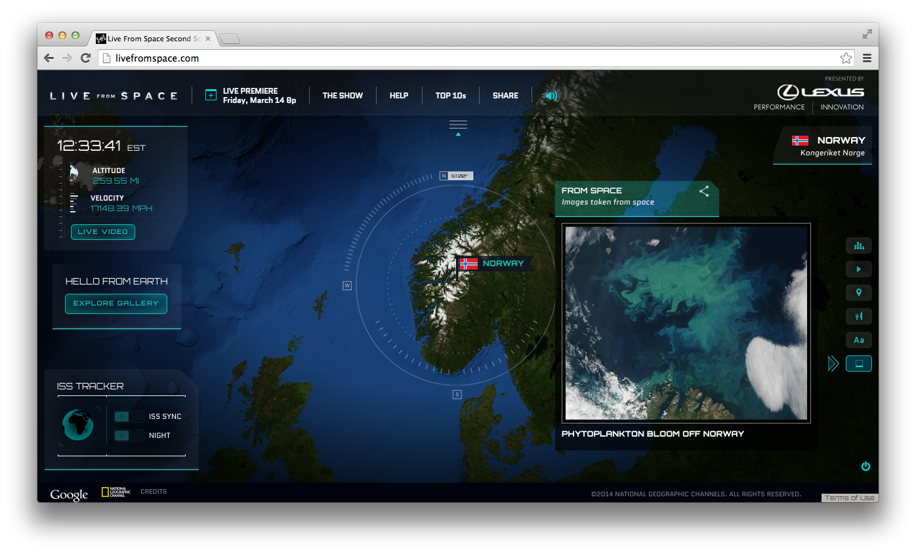Click the S compass marker on the ring
The image size is (916, 554).
[x=457, y=395]
